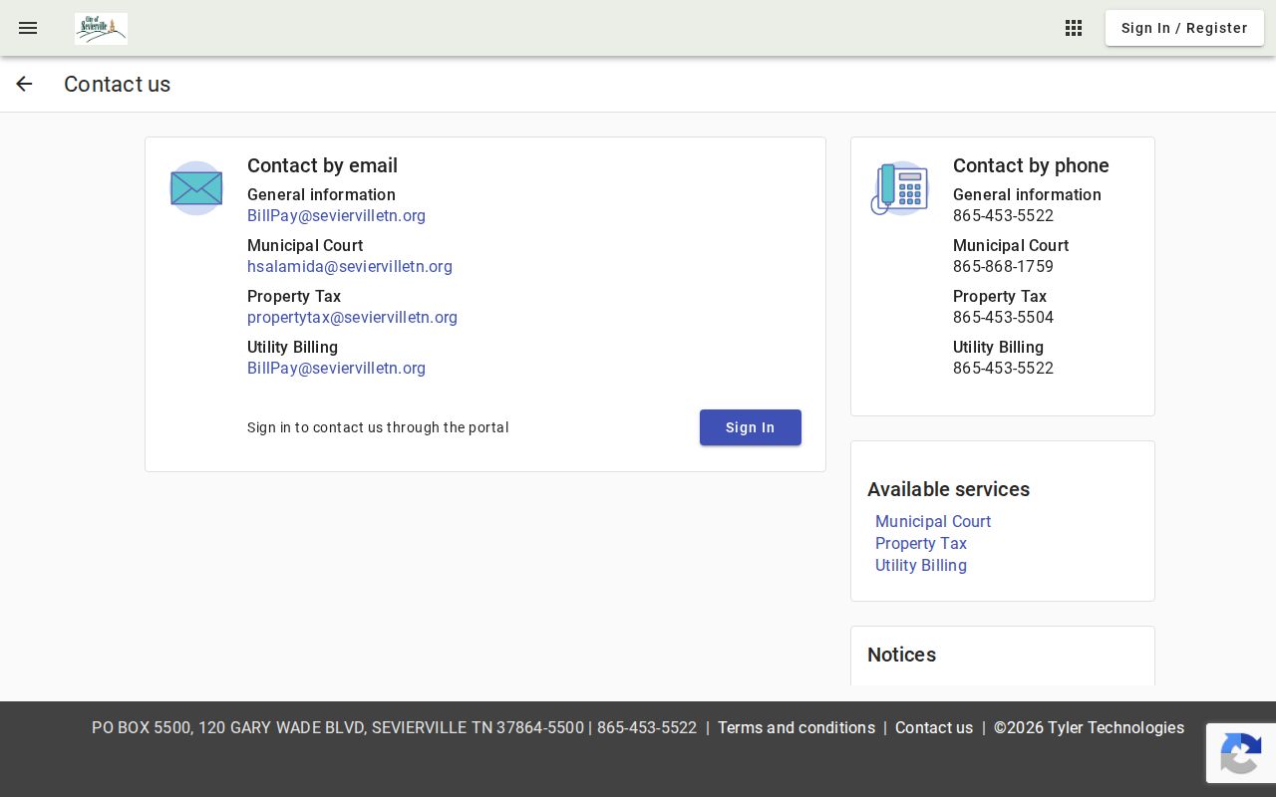
Task: Open Sign In / Register
Action: pyautogui.click(x=1184, y=28)
